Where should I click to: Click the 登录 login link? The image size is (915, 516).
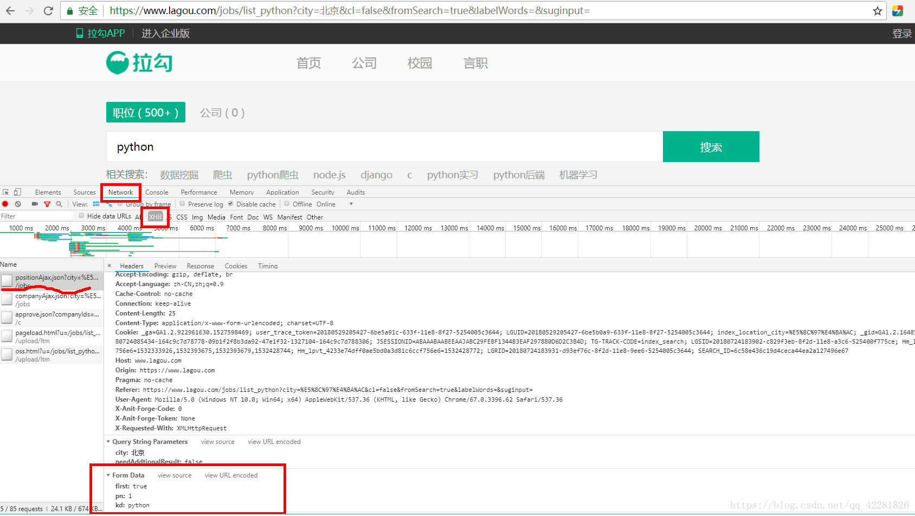click(902, 34)
